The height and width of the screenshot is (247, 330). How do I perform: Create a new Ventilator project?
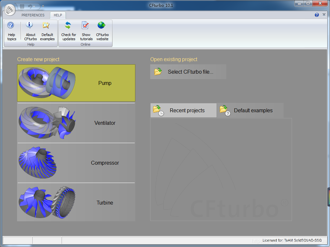coord(76,123)
